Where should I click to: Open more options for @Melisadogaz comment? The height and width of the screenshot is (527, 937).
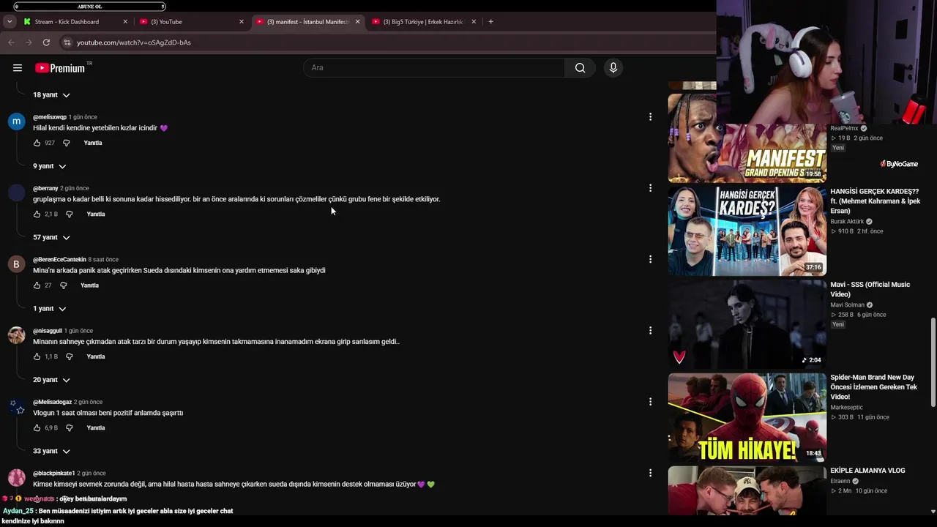[650, 402]
